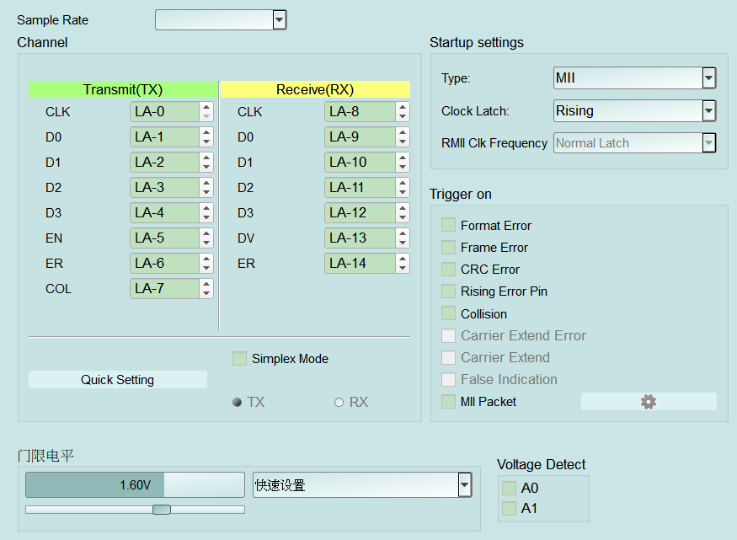Check Voltage Detect A1
Screen dimensions: 737x540
509,509
